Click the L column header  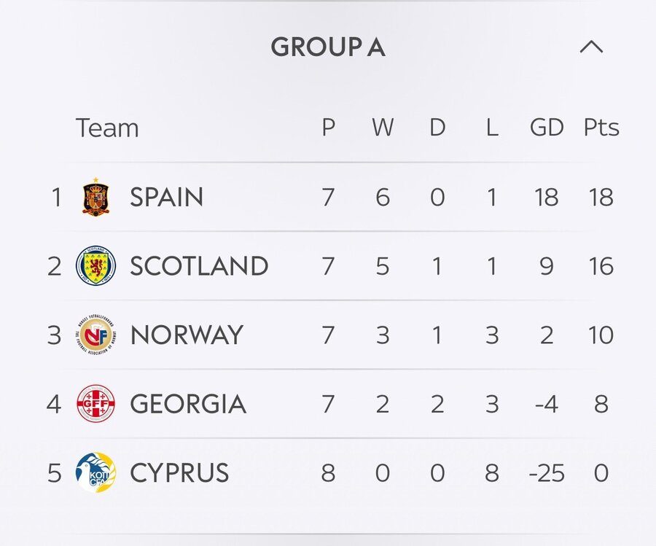[x=492, y=128]
